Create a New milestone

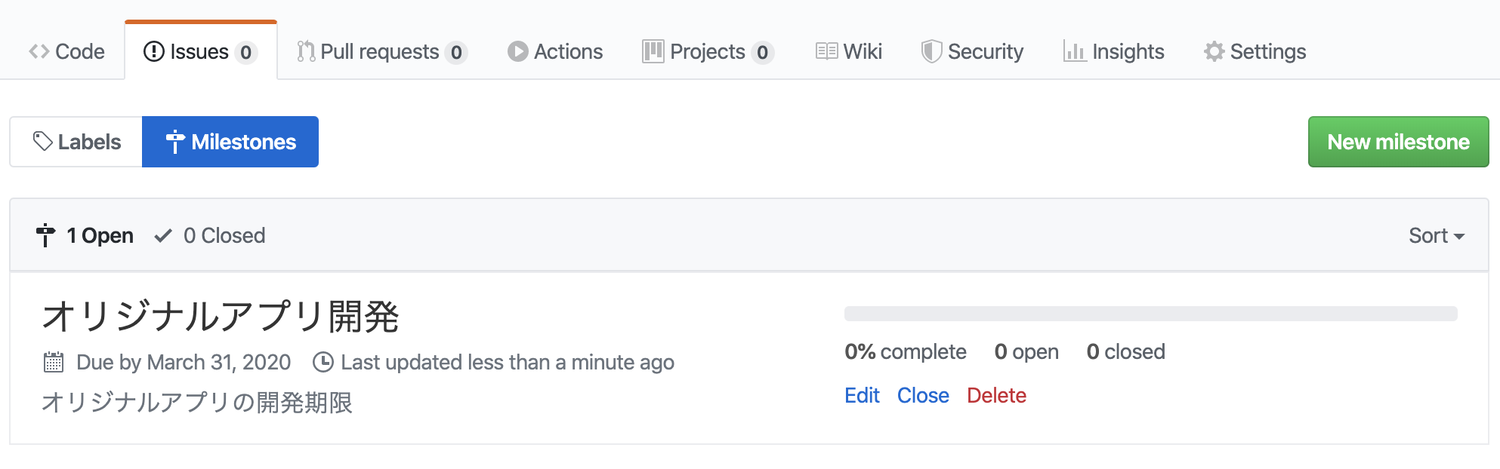[x=1398, y=141]
